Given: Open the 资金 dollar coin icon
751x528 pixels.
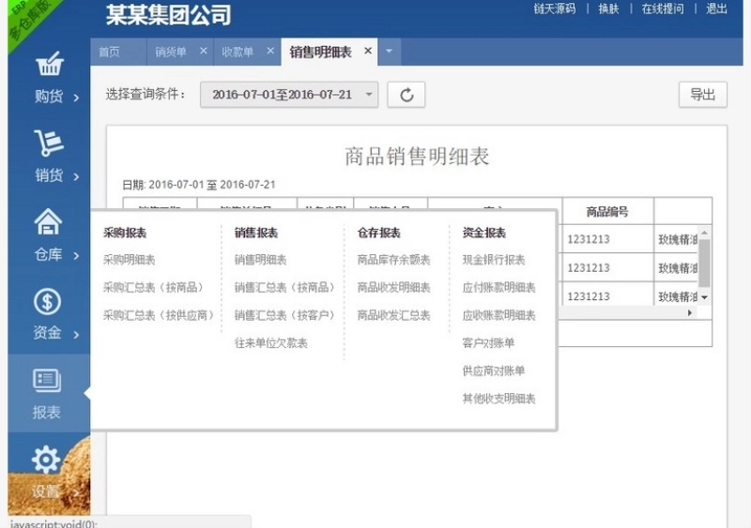Looking at the screenshot, I should [48, 302].
